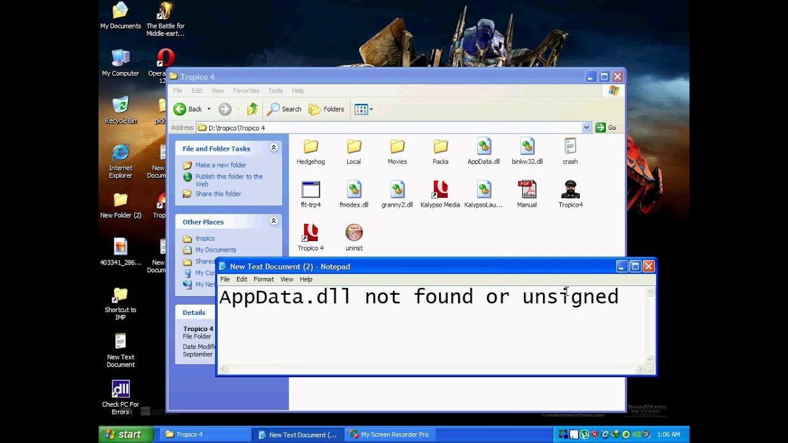Open the Back history dropdown arrow
Screen dimensions: 788x443
pos(209,109)
